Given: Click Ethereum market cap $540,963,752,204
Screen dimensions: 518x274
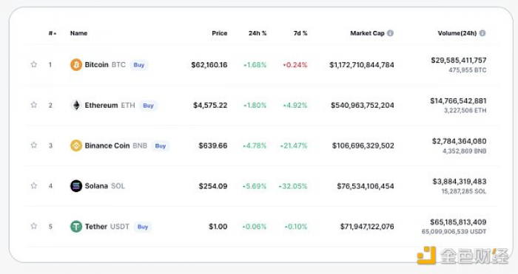Looking at the screenshot, I should (363, 105).
